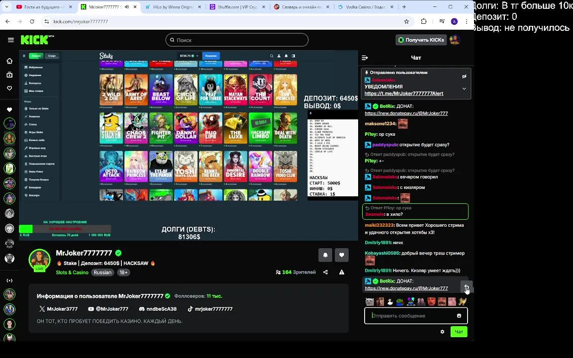
Task: Open the Chrome profile A avatar
Action: pyautogui.click(x=454, y=21)
